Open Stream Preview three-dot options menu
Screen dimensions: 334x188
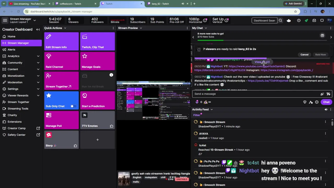(187, 28)
